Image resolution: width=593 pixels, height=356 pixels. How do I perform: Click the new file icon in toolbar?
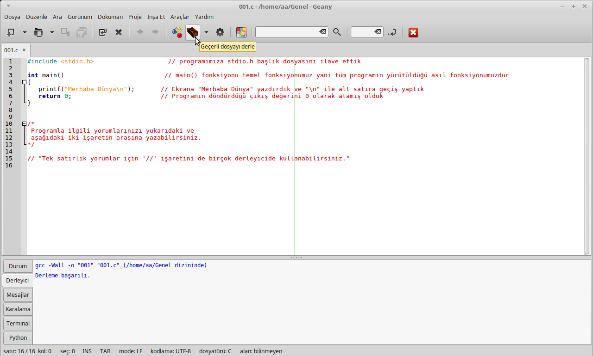point(11,32)
